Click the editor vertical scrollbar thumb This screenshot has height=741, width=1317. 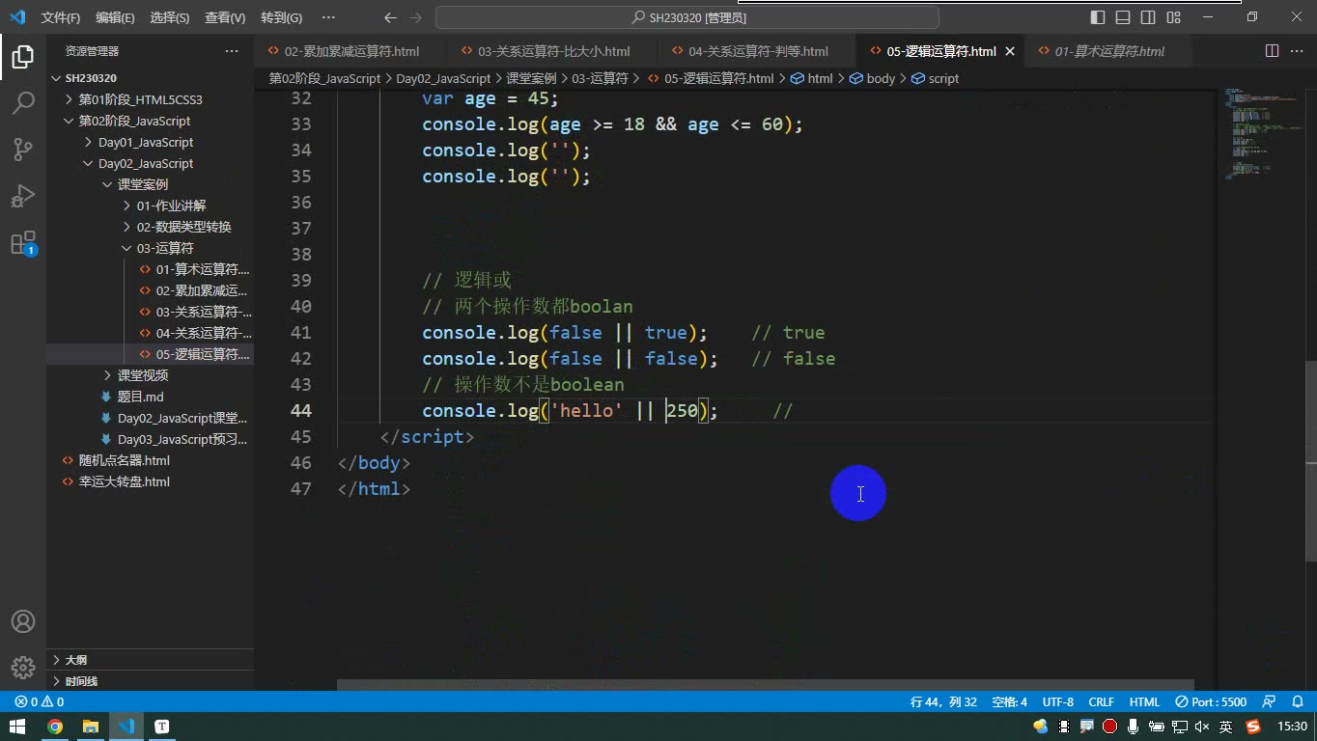(x=1311, y=460)
